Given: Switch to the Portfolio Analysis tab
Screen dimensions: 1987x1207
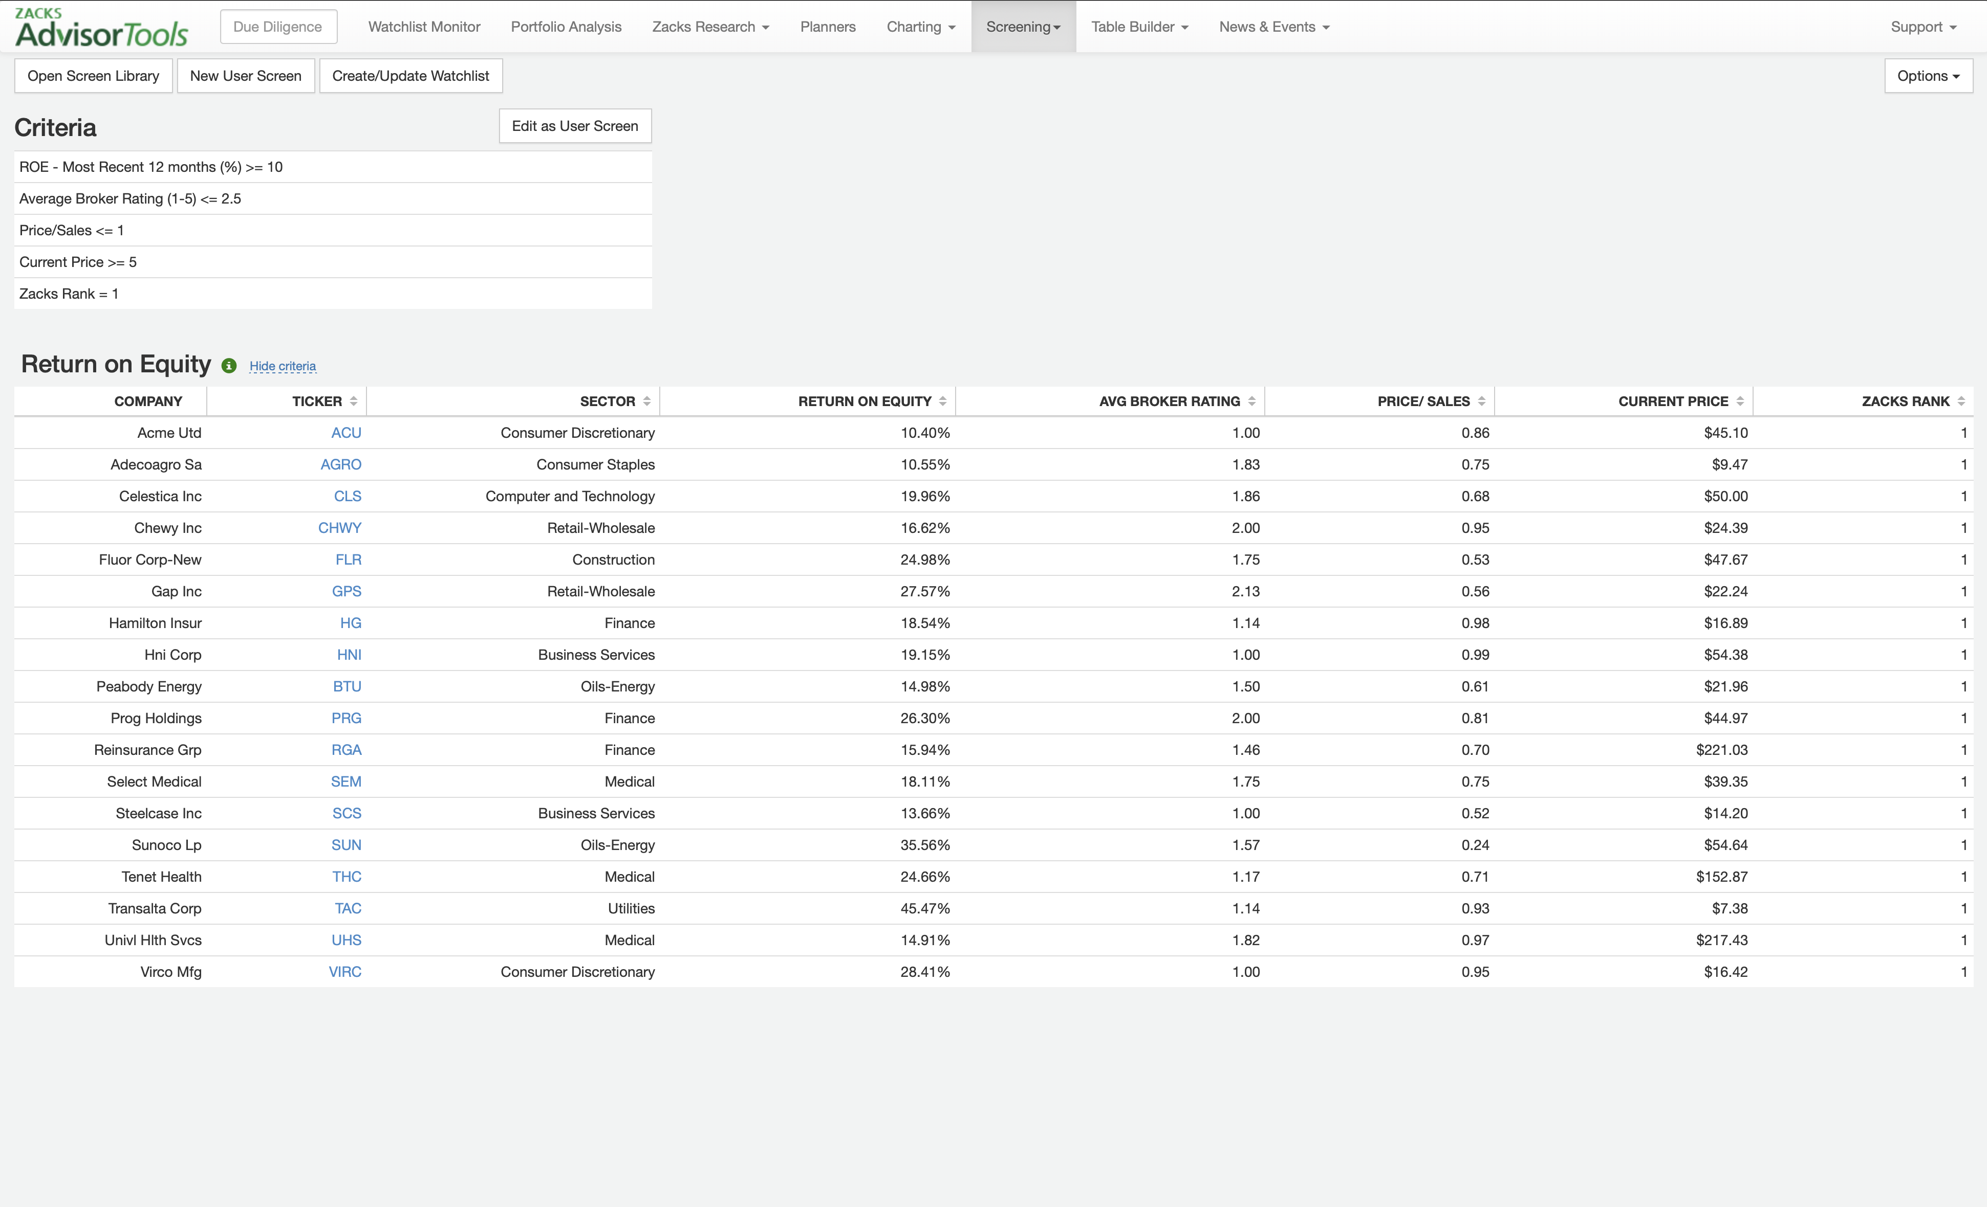Looking at the screenshot, I should pyautogui.click(x=566, y=26).
